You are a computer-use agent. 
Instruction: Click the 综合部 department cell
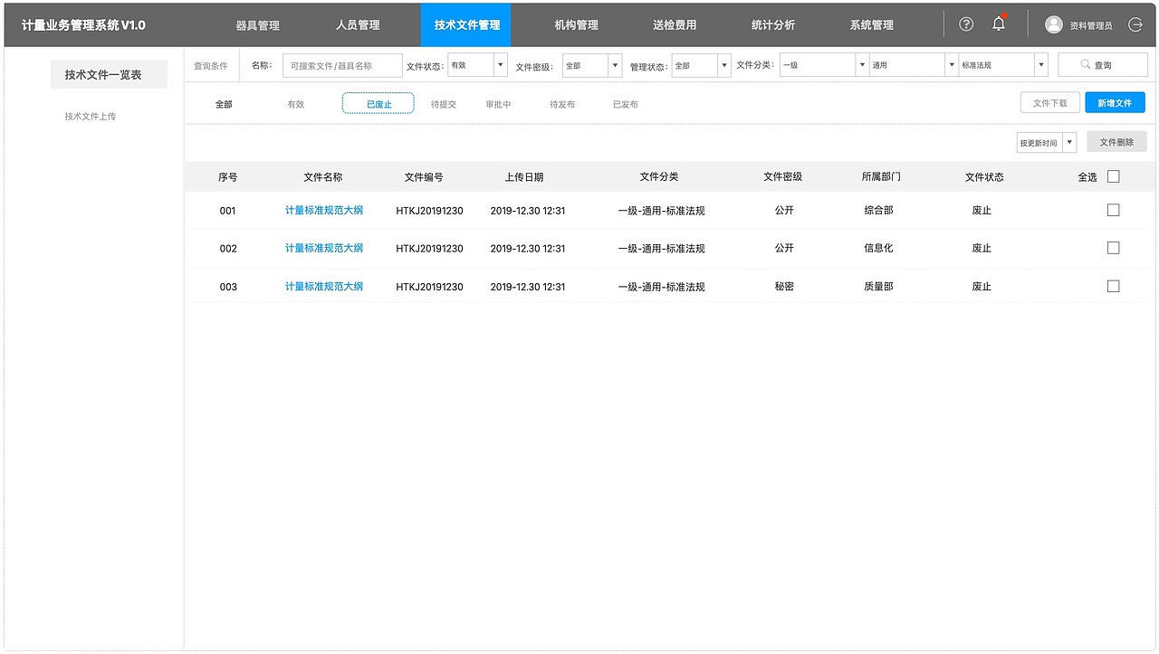pos(879,210)
